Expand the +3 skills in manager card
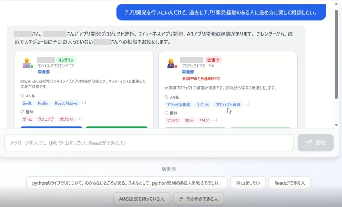342x207 pixels. pyautogui.click(x=247, y=104)
